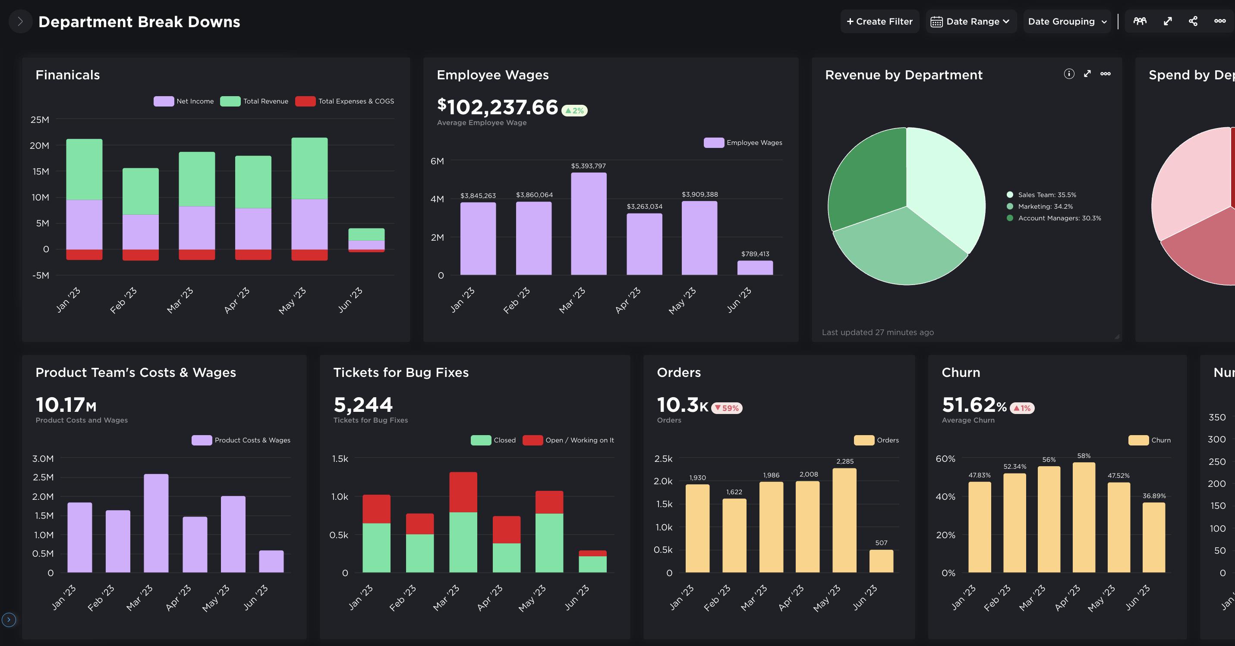Image resolution: width=1235 pixels, height=646 pixels.
Task: Click the Department Break Downs title
Action: 139,22
